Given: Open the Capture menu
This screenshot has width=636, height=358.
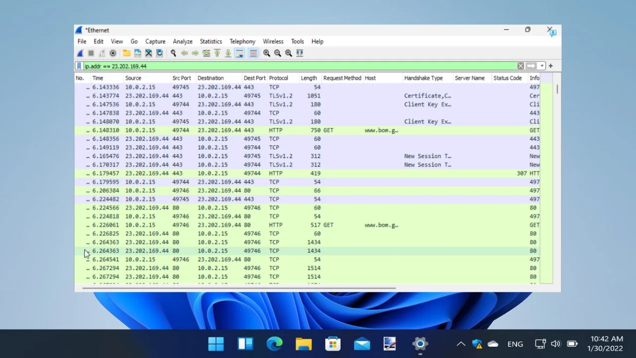Looking at the screenshot, I should coord(155,41).
